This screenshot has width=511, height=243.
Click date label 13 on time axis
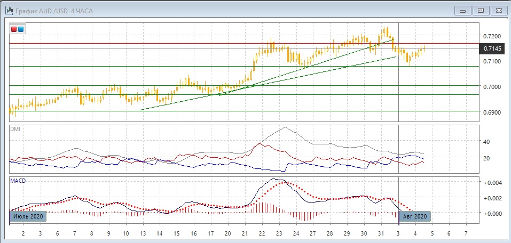(143, 233)
